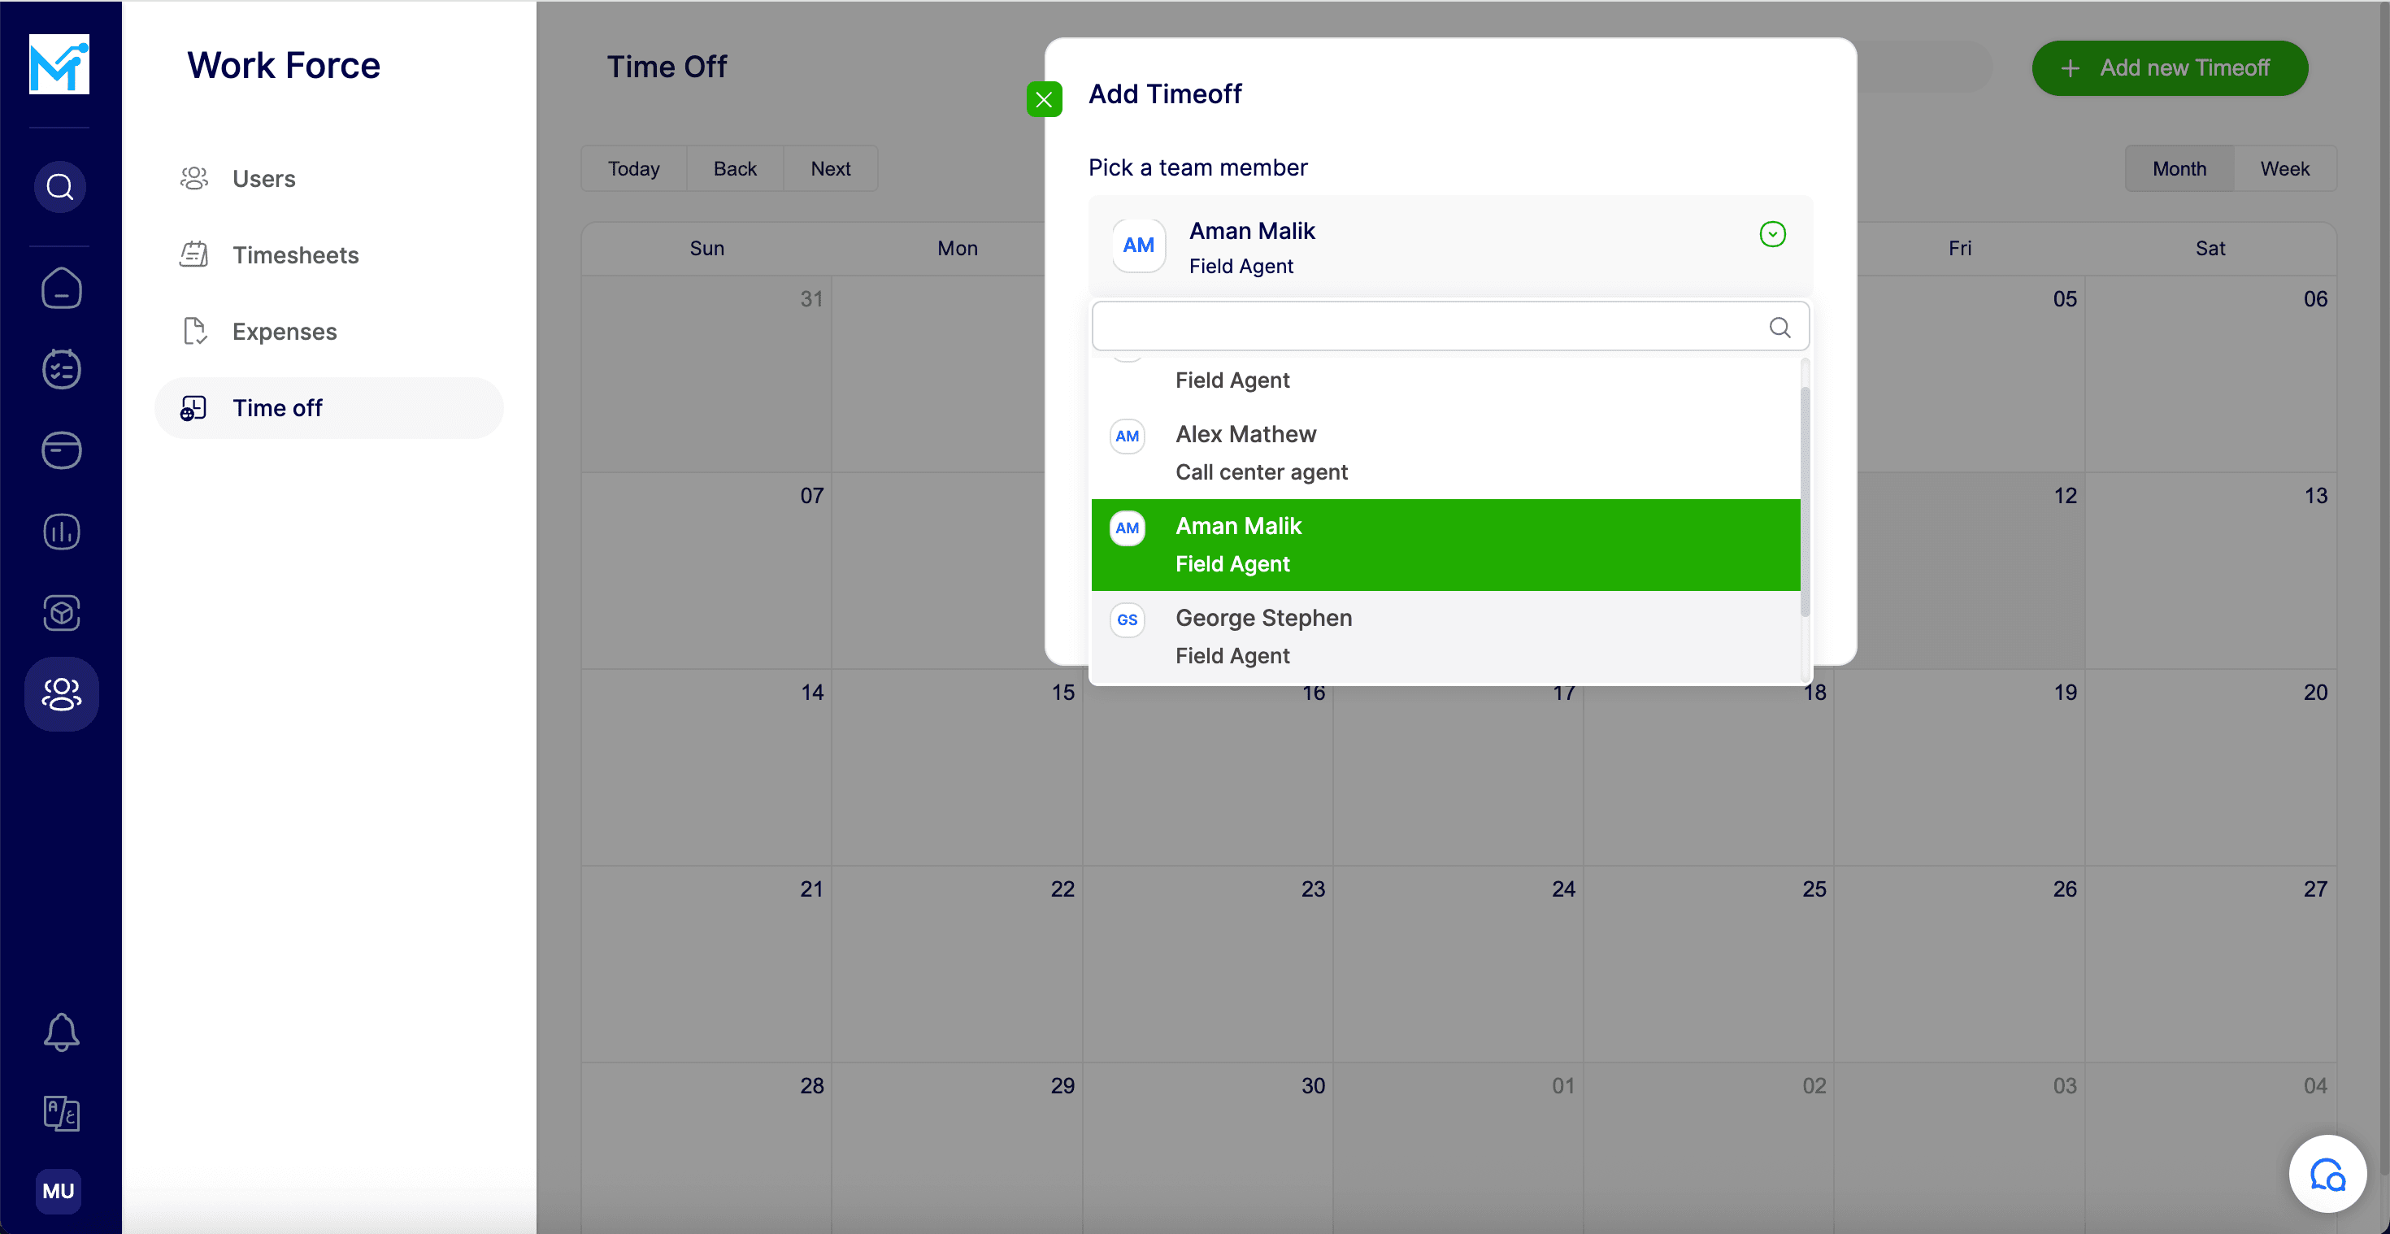Open the home icon in sidebar
This screenshot has height=1234, width=2390.
coord(61,288)
